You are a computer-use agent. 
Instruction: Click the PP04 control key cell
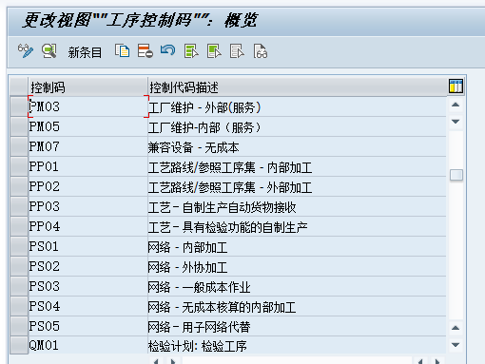tap(88, 226)
